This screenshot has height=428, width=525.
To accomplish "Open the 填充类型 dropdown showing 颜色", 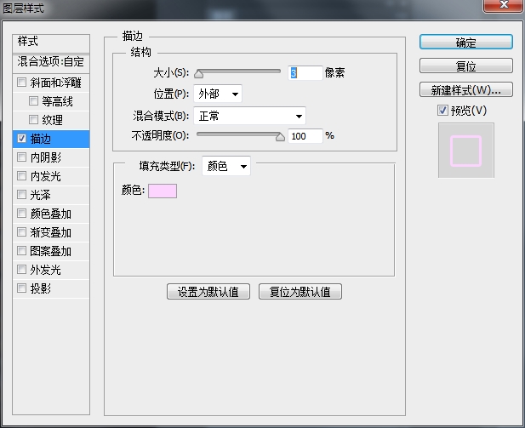I will point(226,166).
